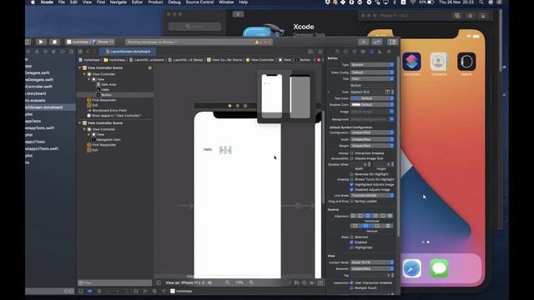Open the symbol Configuration dropdown
This screenshot has height=300, width=534.
click(372, 132)
